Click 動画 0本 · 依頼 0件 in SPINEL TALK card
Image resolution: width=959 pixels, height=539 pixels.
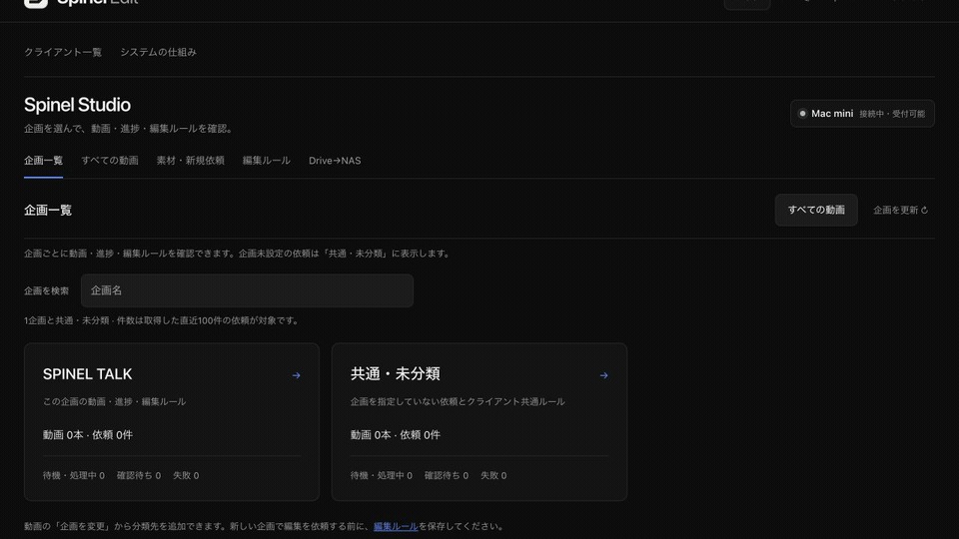(88, 434)
